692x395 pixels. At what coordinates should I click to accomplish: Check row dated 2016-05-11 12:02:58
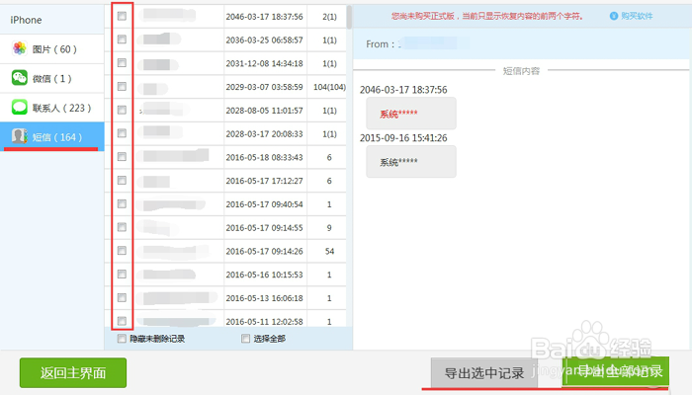tap(122, 321)
